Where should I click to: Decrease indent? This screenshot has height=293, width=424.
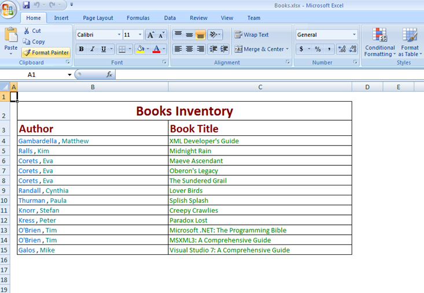pos(213,49)
